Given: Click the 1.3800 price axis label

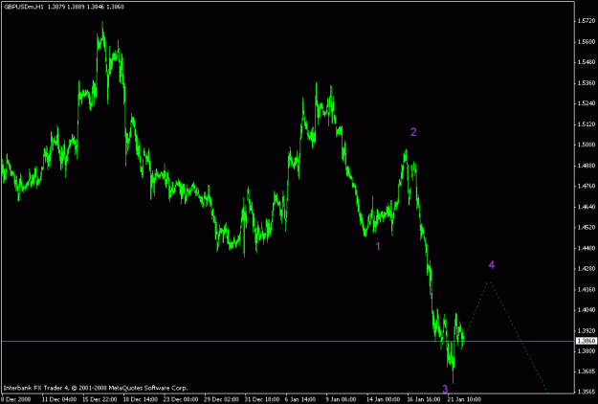Looking at the screenshot, I should [587, 350].
